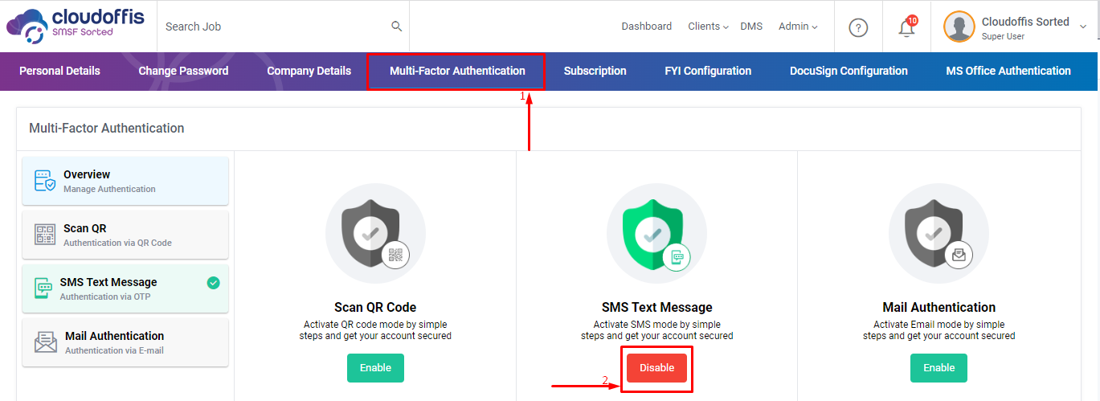Open FYI Configuration tab
Screen dimensions: 1100x401
point(708,71)
